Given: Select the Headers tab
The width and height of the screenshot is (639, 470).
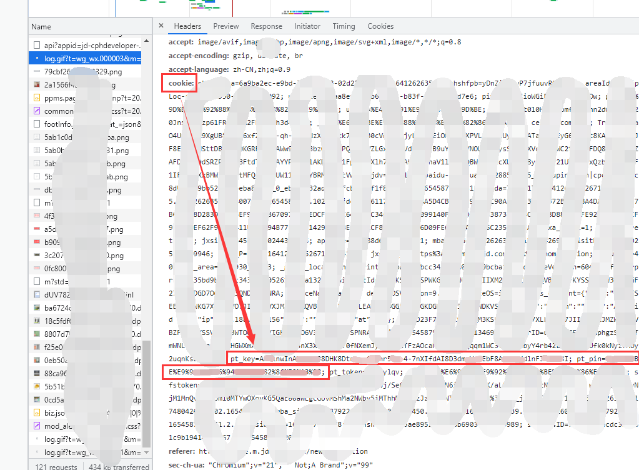Looking at the screenshot, I should 187,26.
